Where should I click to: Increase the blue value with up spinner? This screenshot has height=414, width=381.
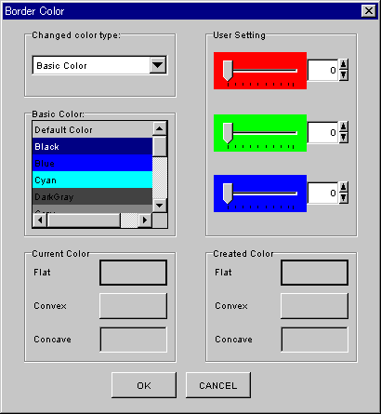click(343, 188)
